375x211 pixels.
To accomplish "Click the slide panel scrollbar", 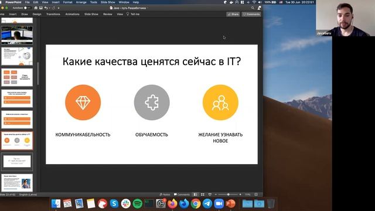I will point(37,73).
